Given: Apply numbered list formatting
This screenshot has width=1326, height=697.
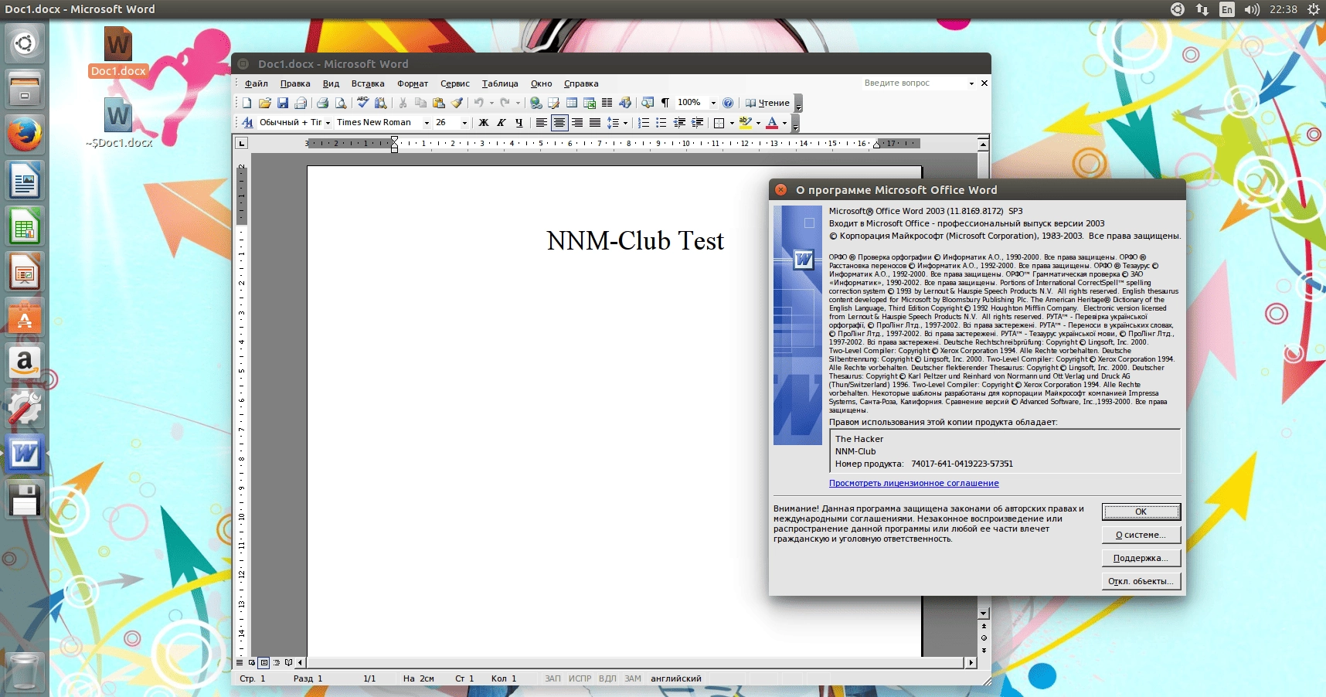Looking at the screenshot, I should click(644, 123).
